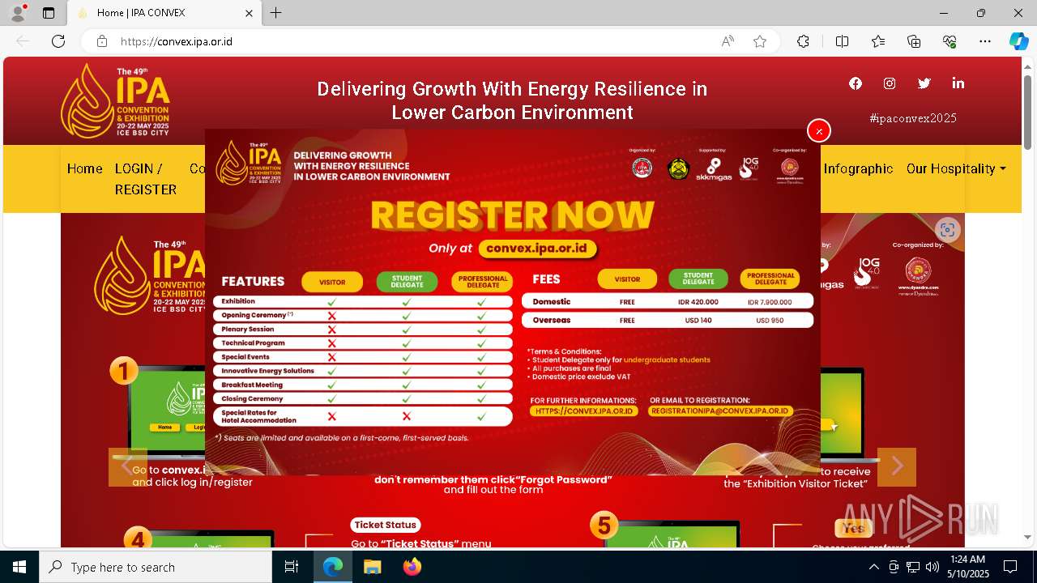Open the IPA Twitter icon

click(x=924, y=83)
